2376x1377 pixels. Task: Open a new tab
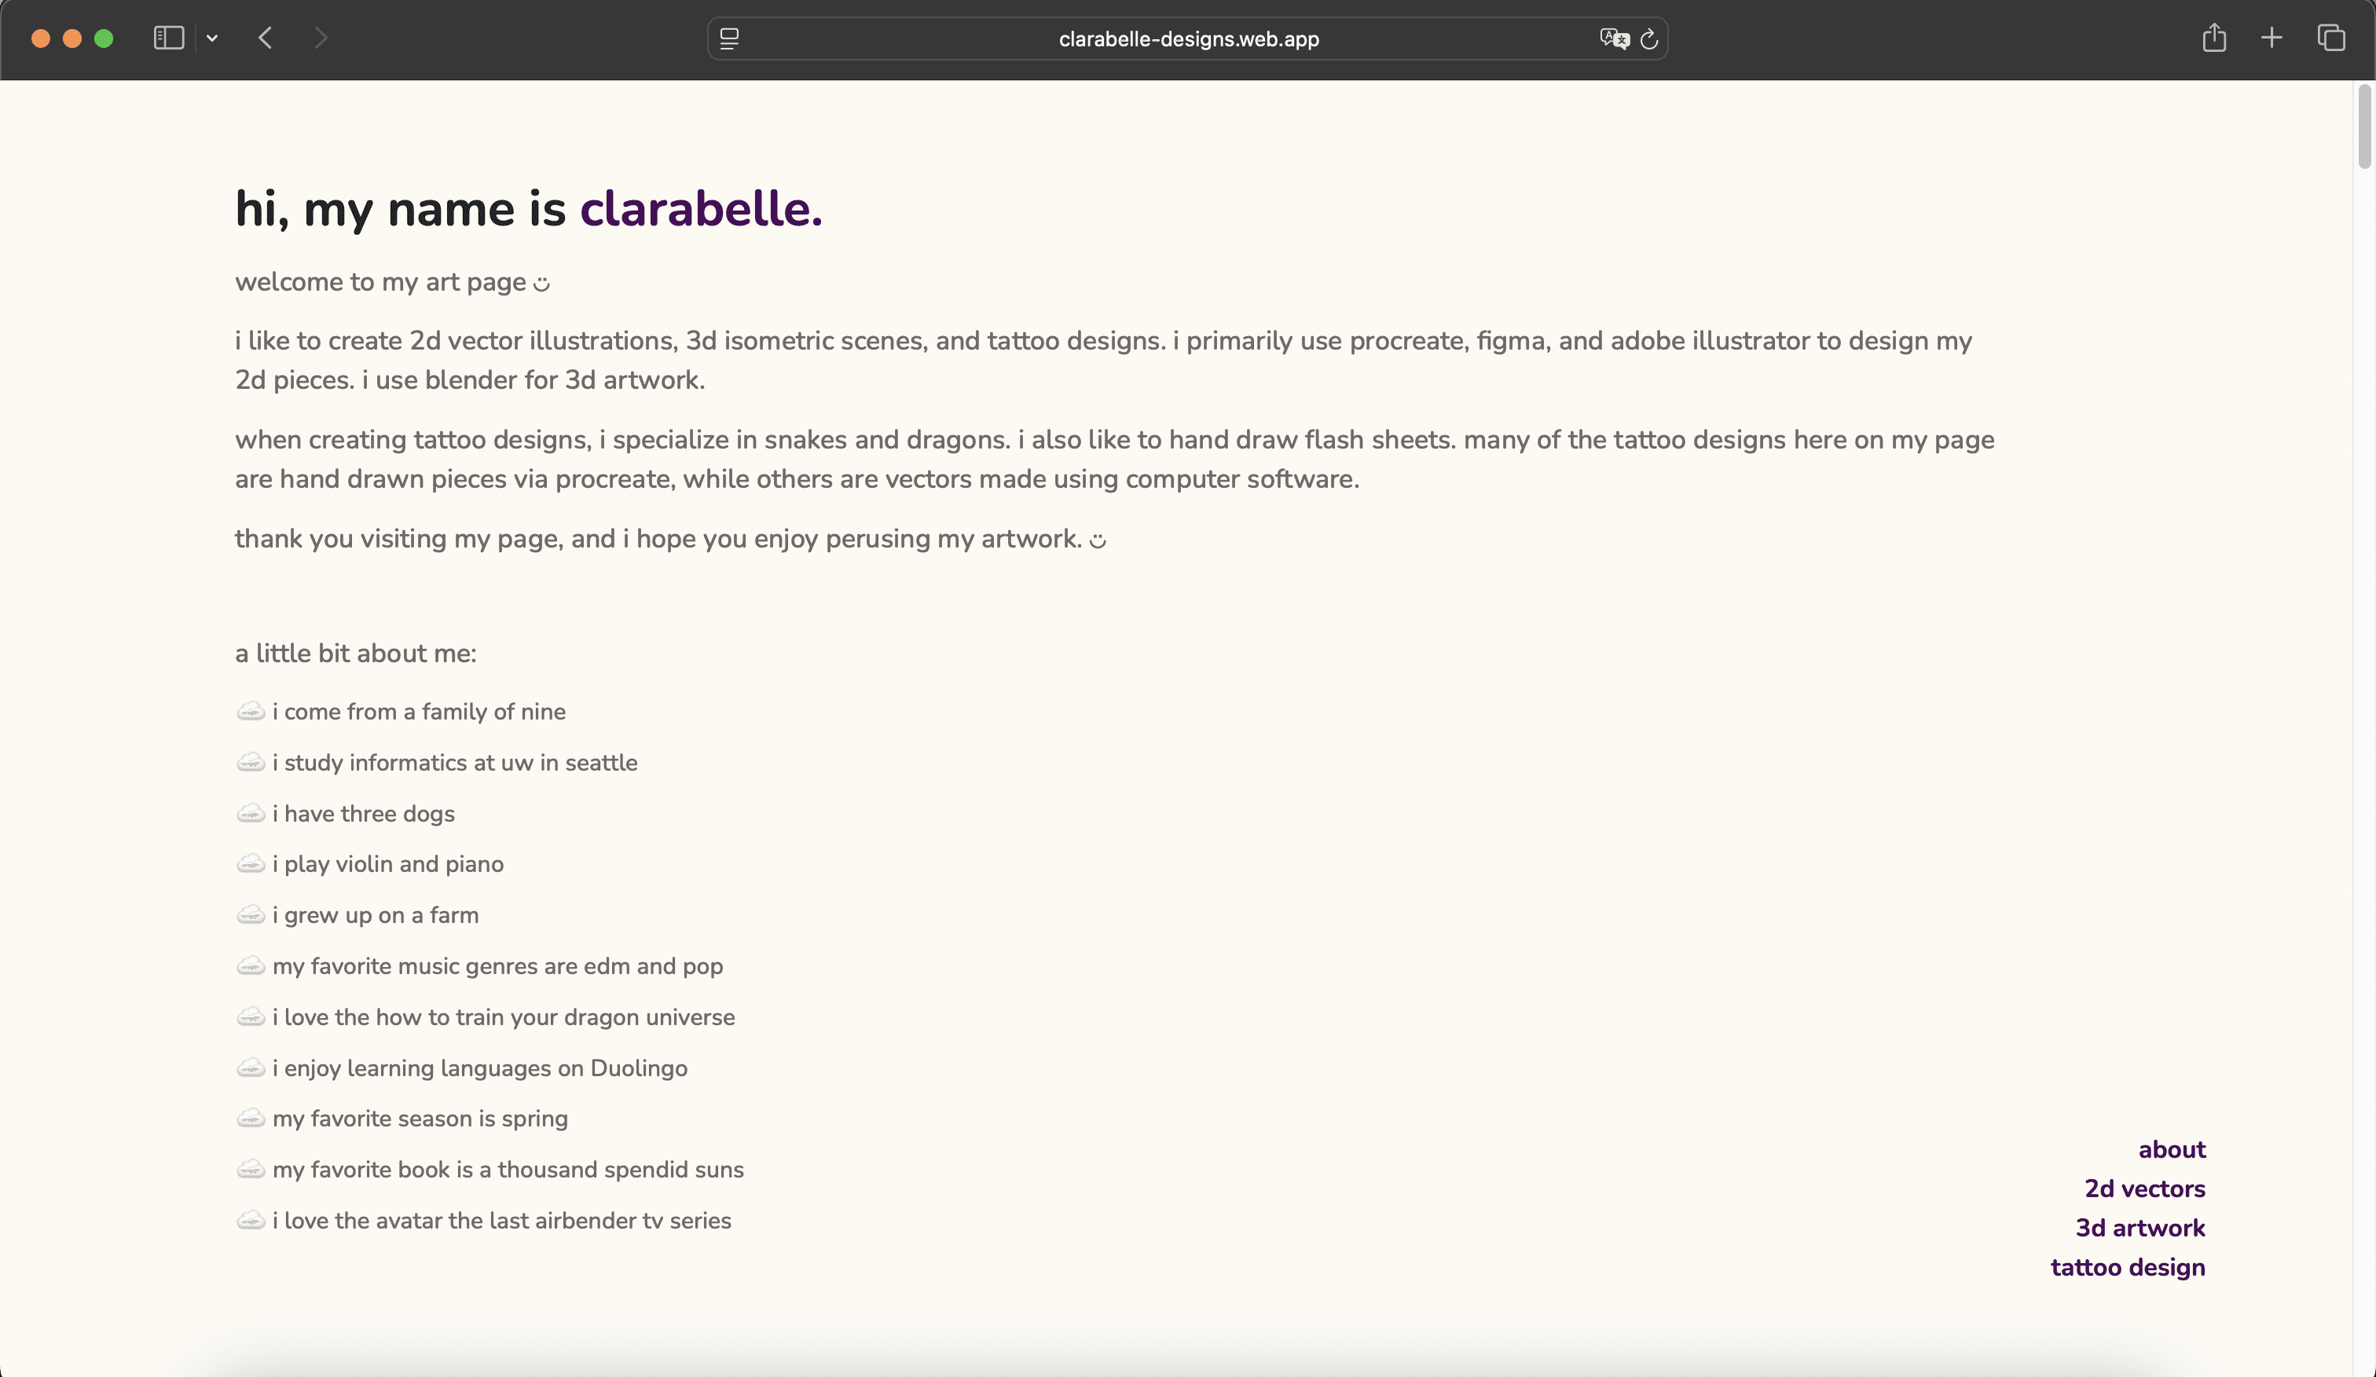[x=2271, y=38]
